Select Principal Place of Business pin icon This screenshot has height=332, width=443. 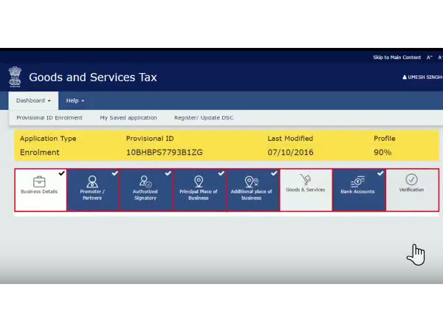click(x=199, y=181)
